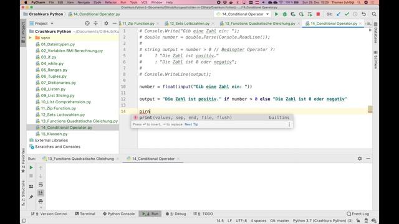The image size is (399, 224).
Task: Toggle Structure side tool window
Action: (x=23, y=193)
